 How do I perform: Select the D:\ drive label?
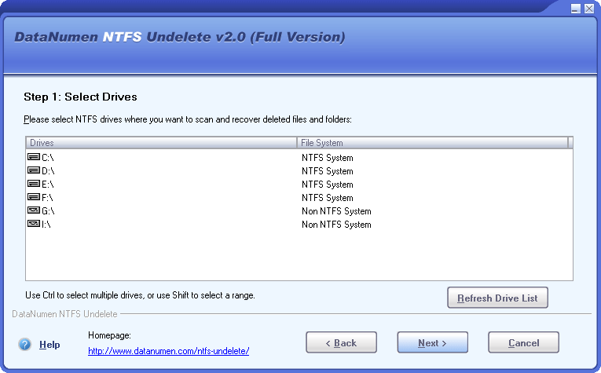[48, 171]
